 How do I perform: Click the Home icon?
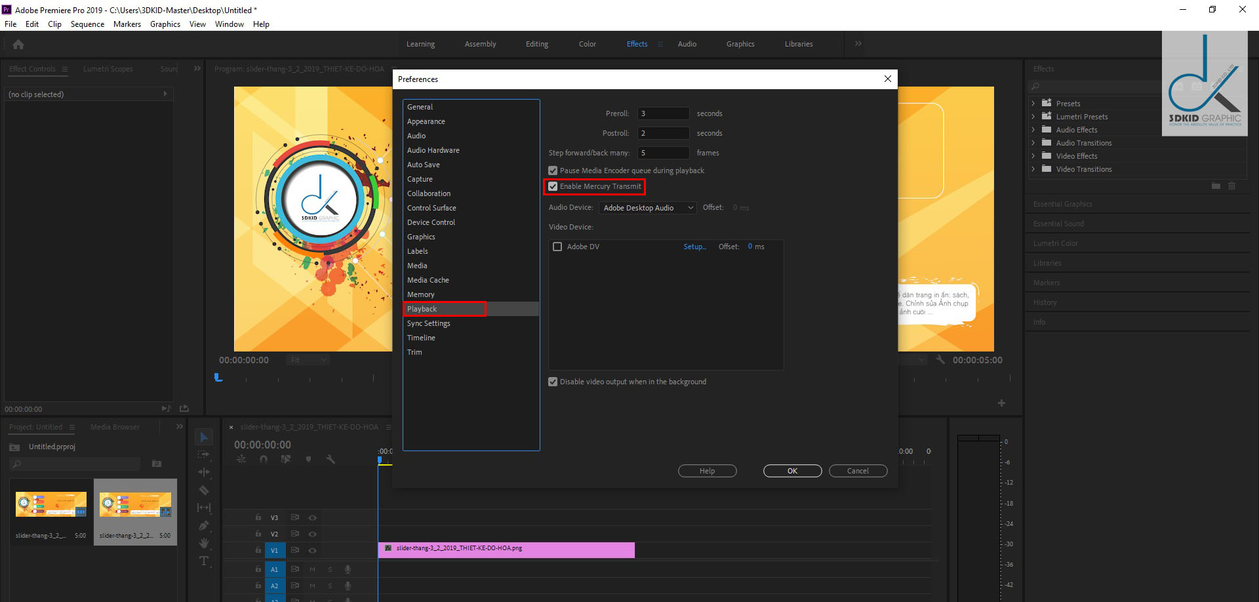18,45
